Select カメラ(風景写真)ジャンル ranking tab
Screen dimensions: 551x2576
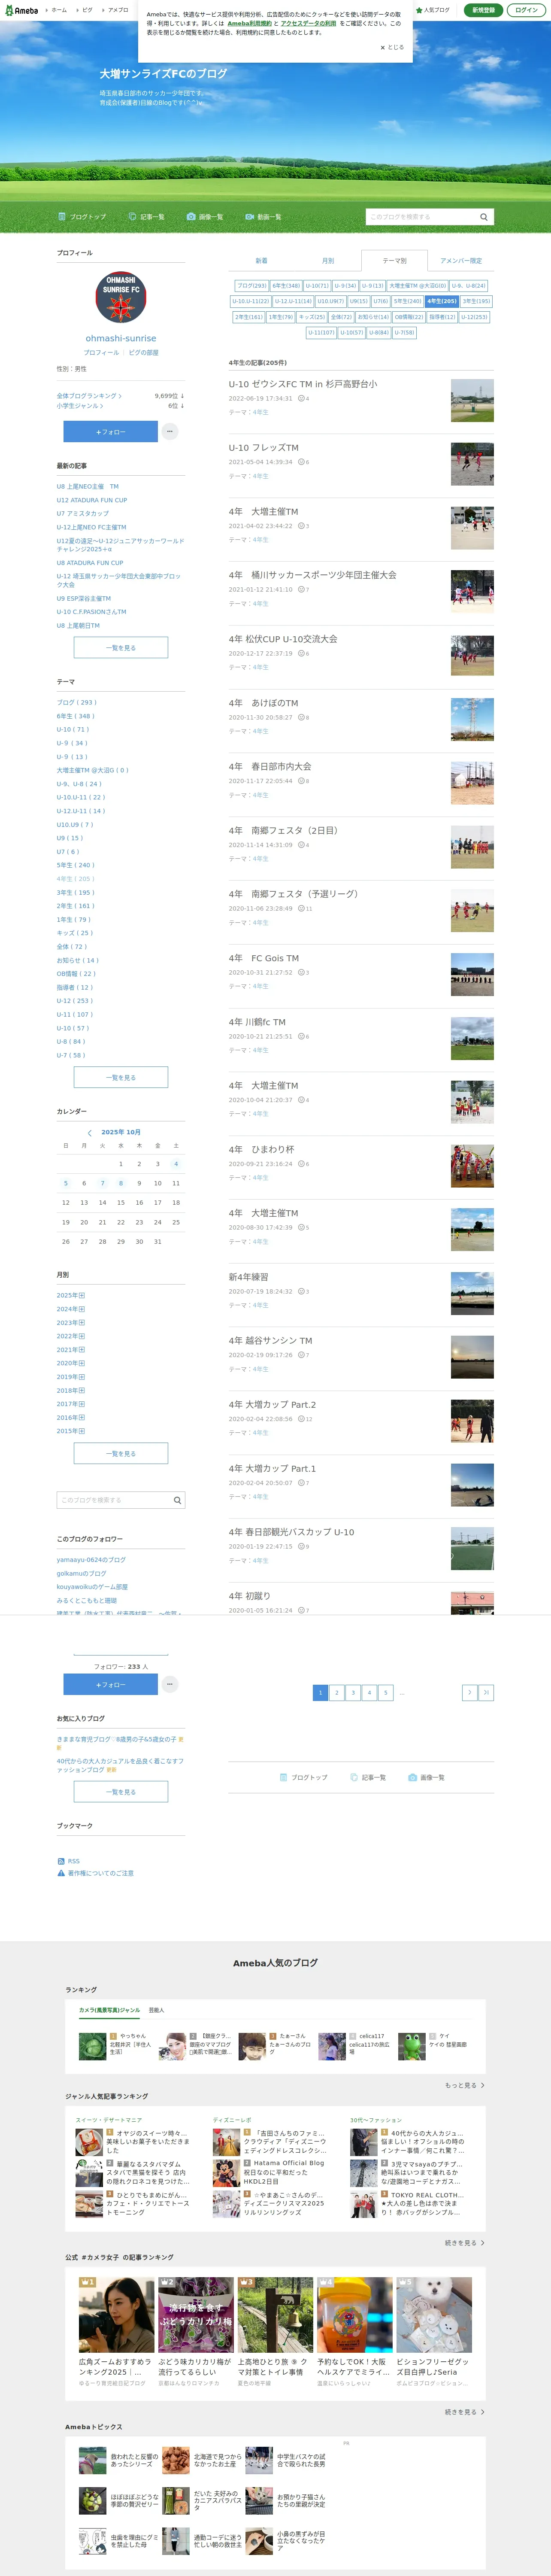point(110,2010)
